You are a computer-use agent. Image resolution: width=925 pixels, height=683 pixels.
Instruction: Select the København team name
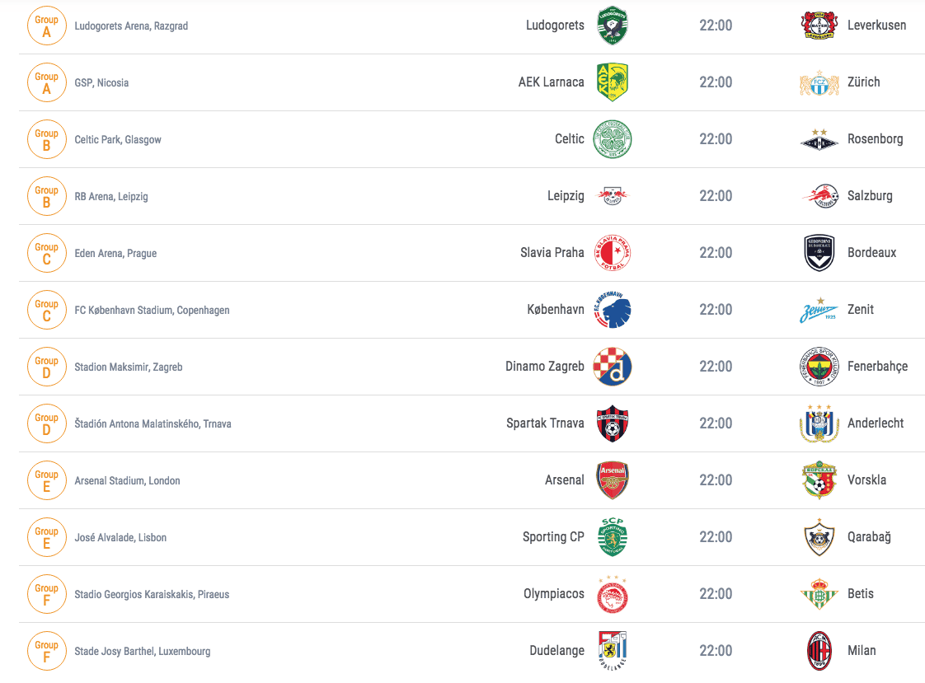(x=556, y=310)
